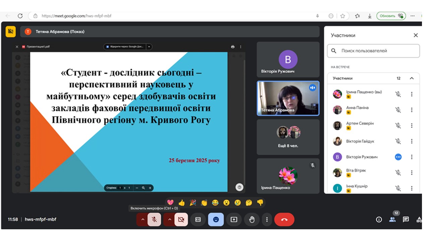The width and height of the screenshot is (429, 241).
Task: Open meeting info icon
Action: [379, 220]
